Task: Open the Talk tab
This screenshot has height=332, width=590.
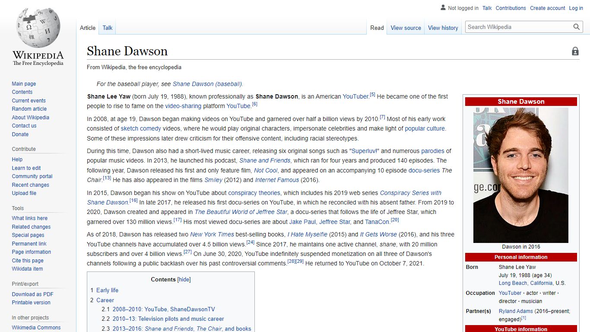Action: tap(108, 28)
